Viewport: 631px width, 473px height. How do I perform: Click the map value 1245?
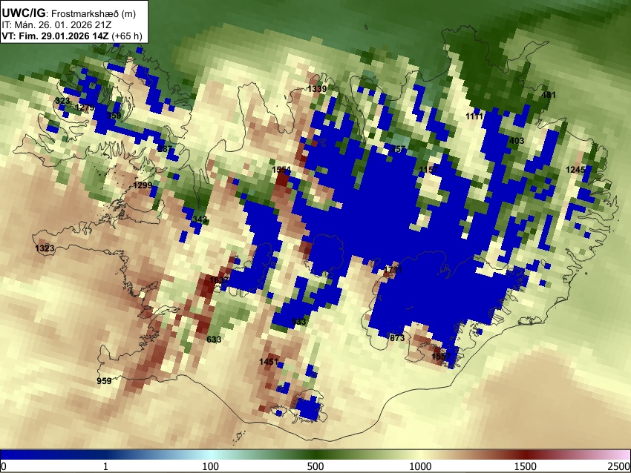click(575, 170)
